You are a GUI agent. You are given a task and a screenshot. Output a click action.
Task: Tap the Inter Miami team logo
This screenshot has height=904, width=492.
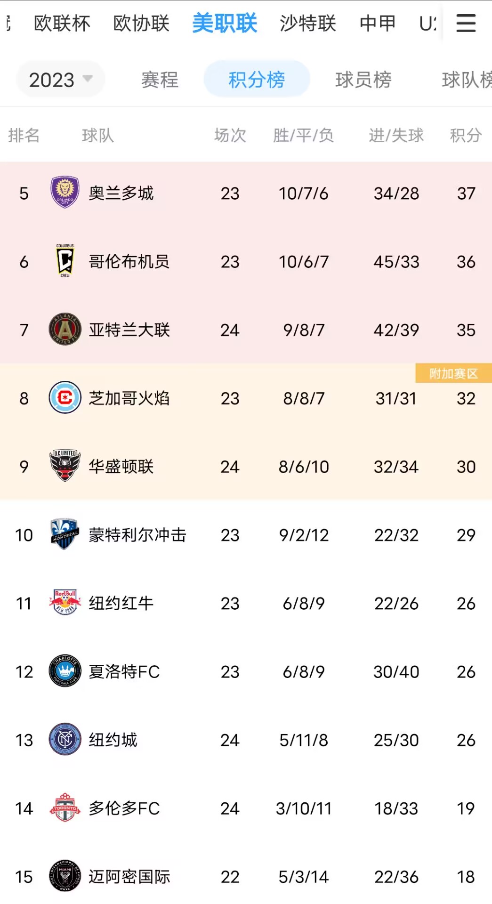(x=65, y=876)
